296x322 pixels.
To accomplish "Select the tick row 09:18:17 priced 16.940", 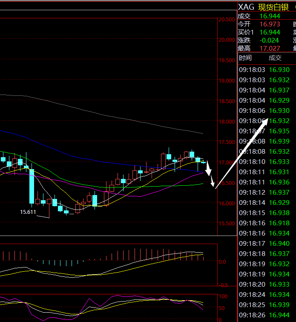I will (x=264, y=244).
